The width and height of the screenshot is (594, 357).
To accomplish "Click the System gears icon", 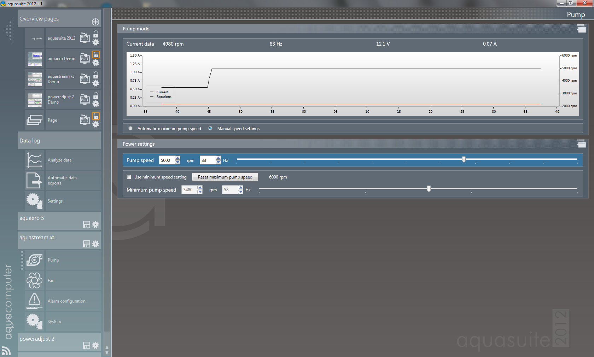I will (x=34, y=321).
